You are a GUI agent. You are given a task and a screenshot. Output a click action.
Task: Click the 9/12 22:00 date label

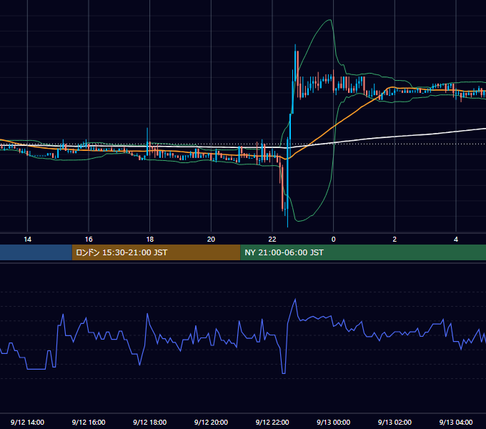pos(272,422)
